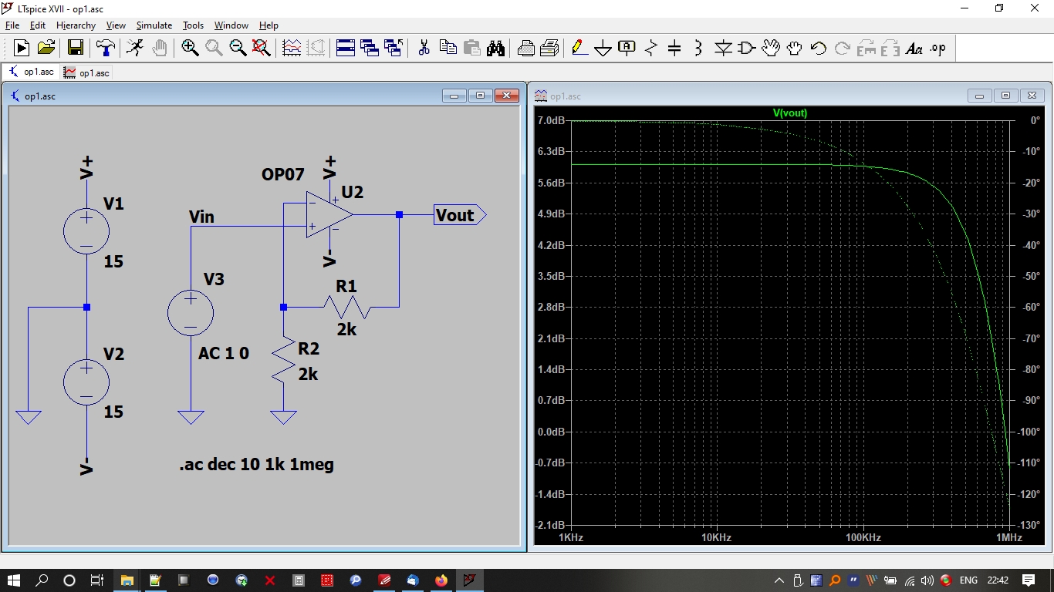
Task: Click the Zoom Out magnifier icon
Action: click(x=238, y=48)
